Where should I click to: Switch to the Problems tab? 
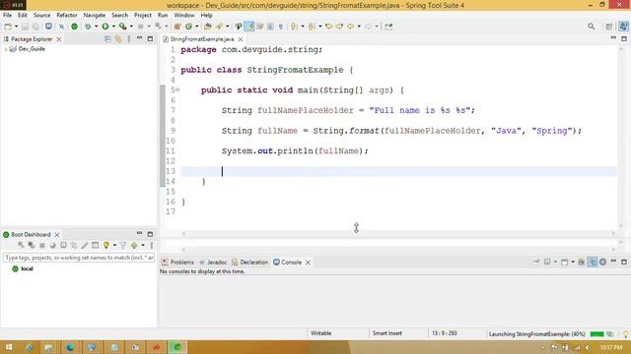[177, 263]
